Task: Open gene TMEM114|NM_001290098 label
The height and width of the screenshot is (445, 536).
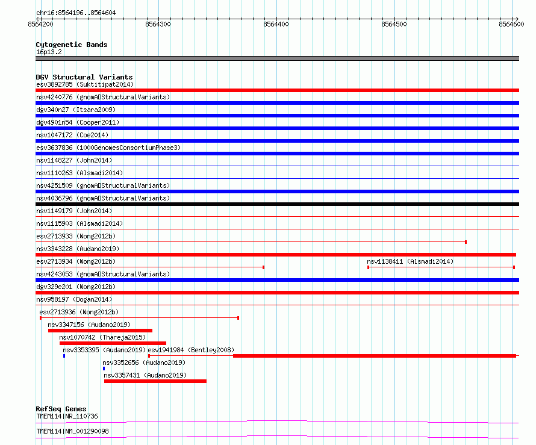Action: (72, 431)
